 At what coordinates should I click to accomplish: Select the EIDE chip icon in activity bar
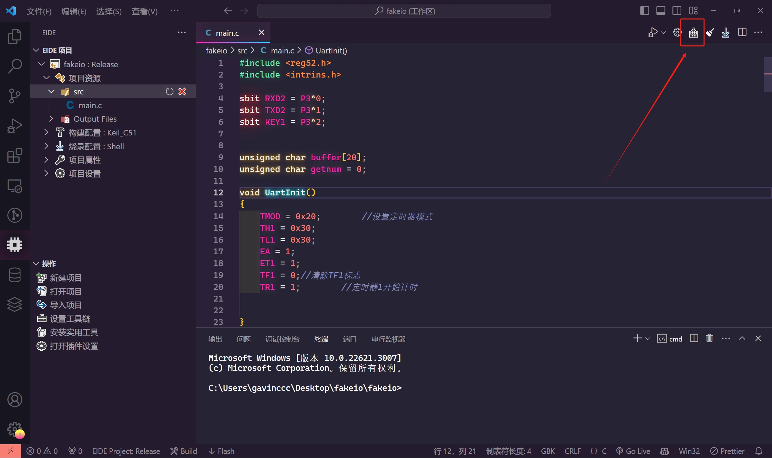pos(14,245)
